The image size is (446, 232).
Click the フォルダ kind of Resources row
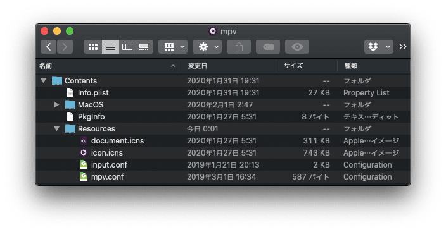click(x=357, y=129)
